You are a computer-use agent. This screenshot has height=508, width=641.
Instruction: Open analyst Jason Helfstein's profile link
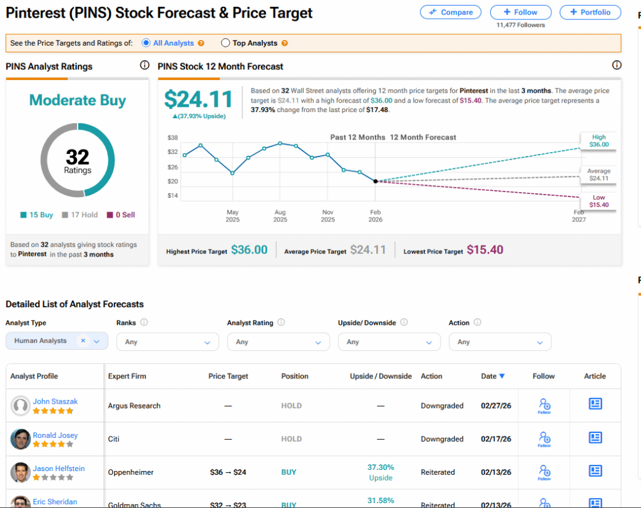[x=58, y=469]
